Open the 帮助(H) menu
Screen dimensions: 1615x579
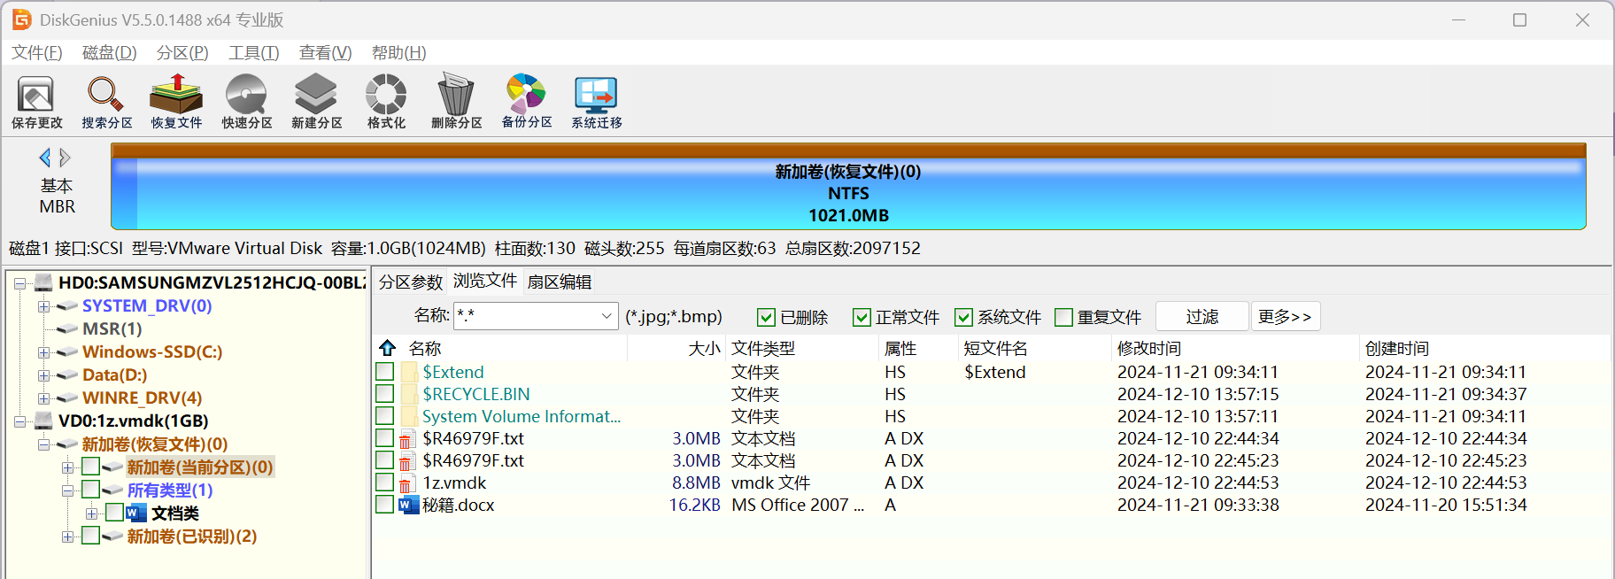[x=399, y=53]
